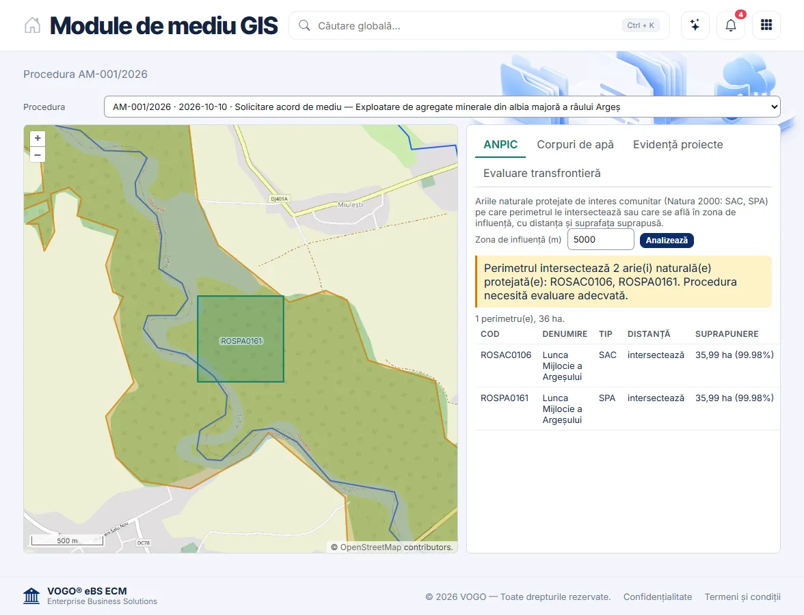Click the ROSPA0161 code in the table
This screenshot has width=804, height=615.
pos(505,398)
